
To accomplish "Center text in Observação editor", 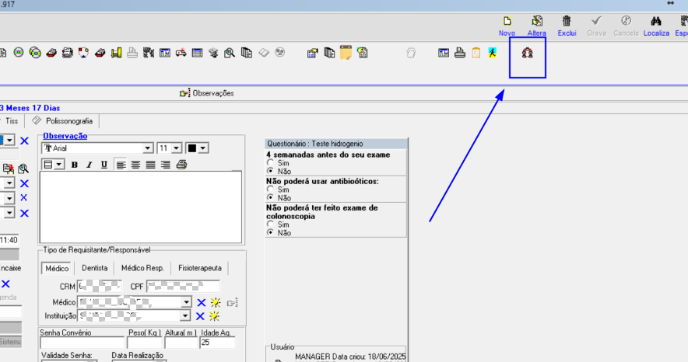I will 135,165.
